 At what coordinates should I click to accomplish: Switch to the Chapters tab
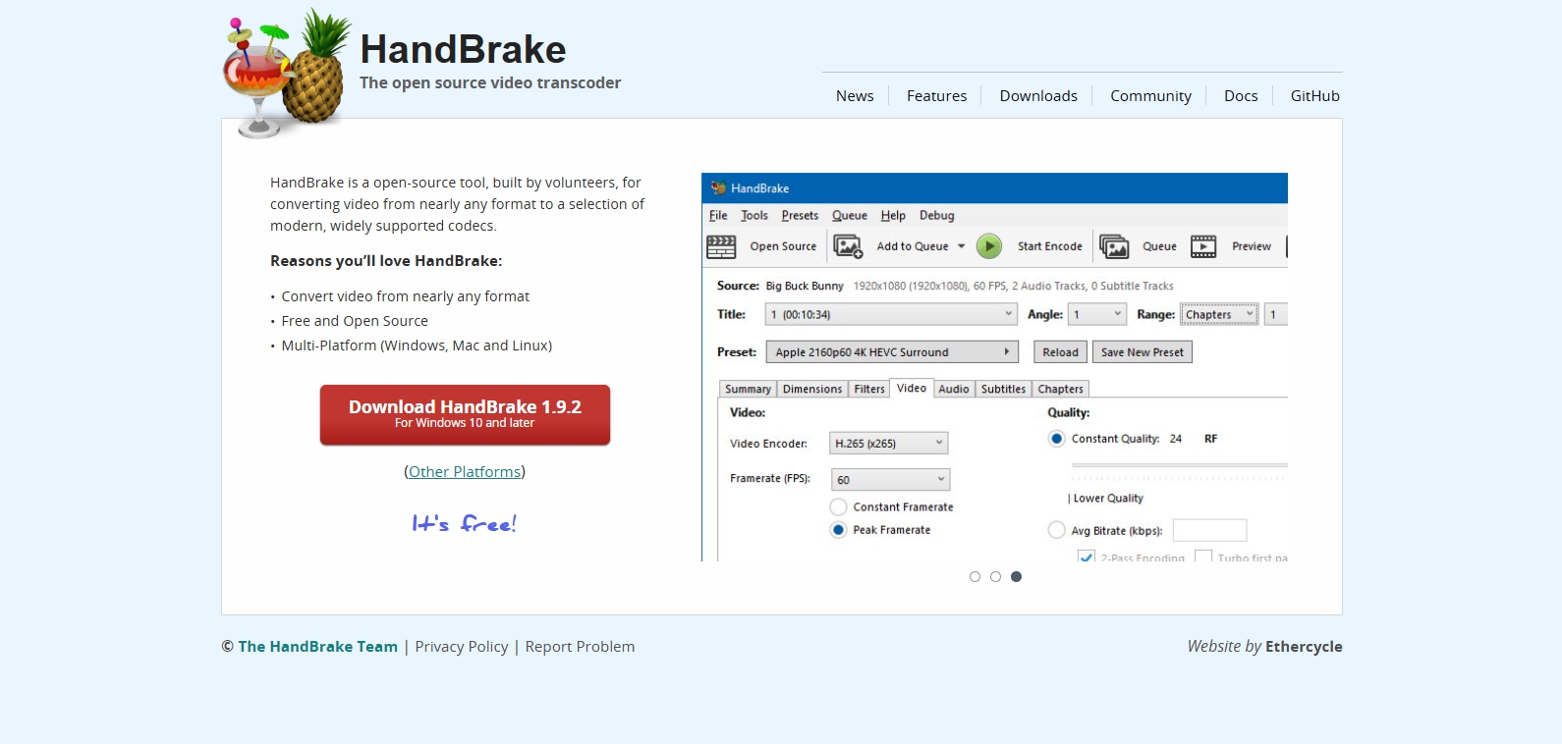(x=1061, y=390)
